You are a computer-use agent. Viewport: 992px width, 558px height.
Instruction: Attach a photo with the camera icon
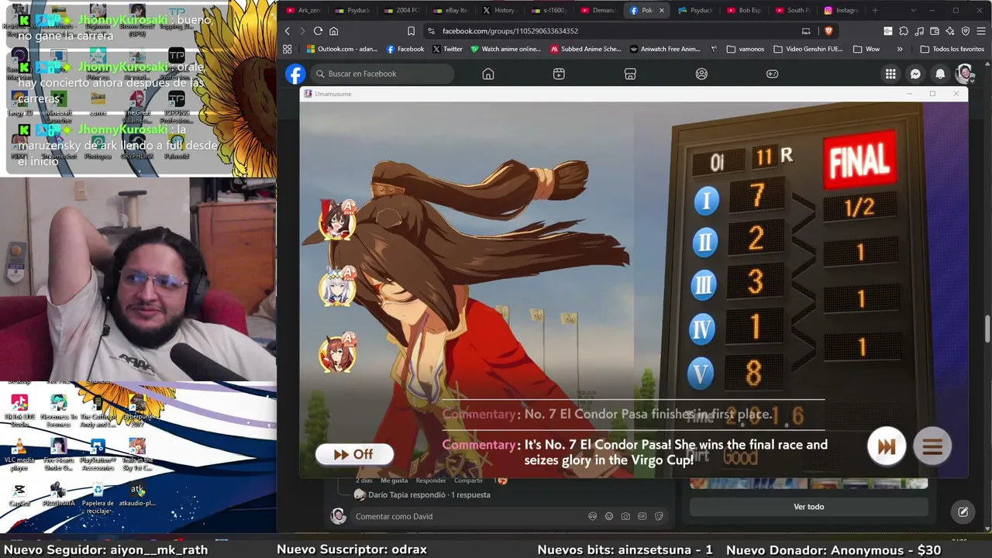[625, 516]
